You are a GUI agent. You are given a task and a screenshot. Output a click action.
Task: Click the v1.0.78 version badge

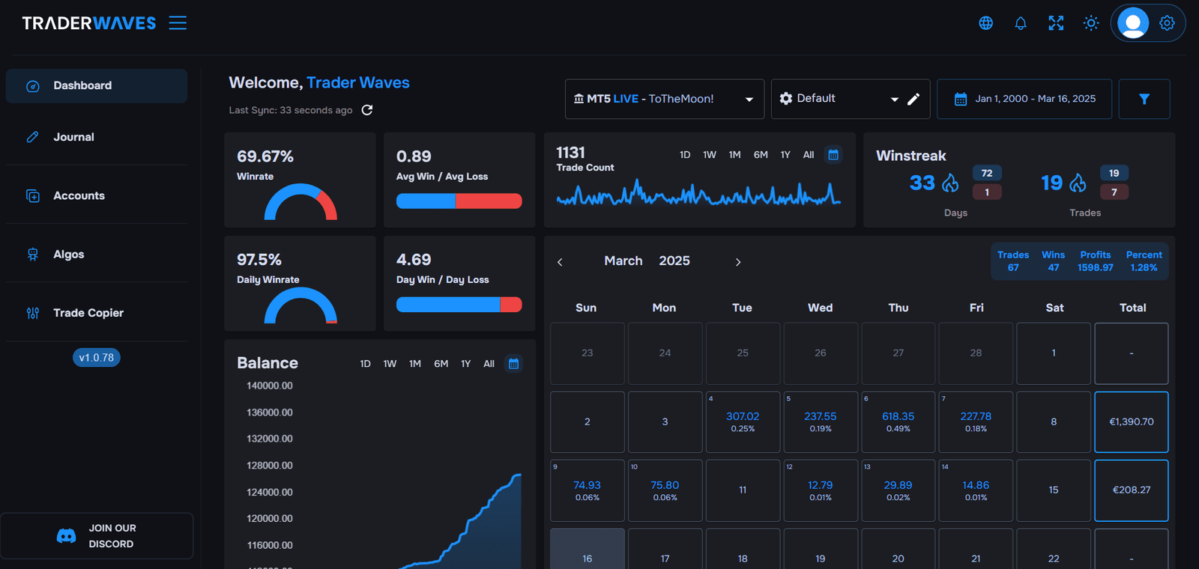click(x=97, y=358)
